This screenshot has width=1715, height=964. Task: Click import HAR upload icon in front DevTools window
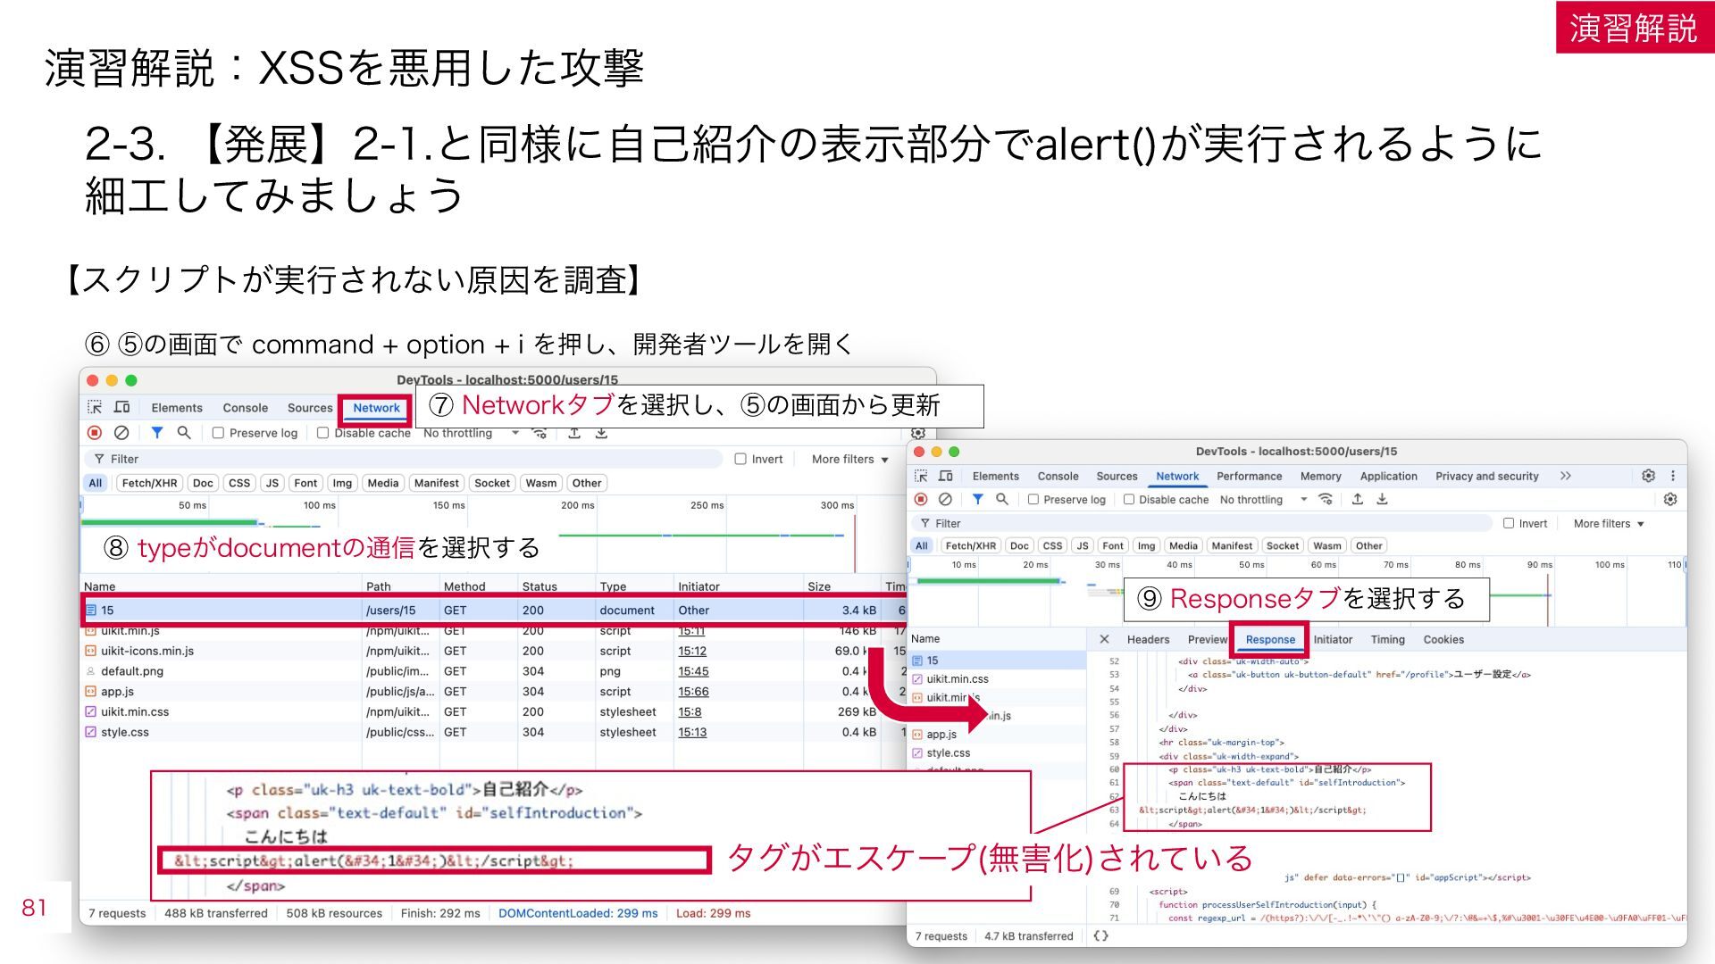click(1357, 500)
